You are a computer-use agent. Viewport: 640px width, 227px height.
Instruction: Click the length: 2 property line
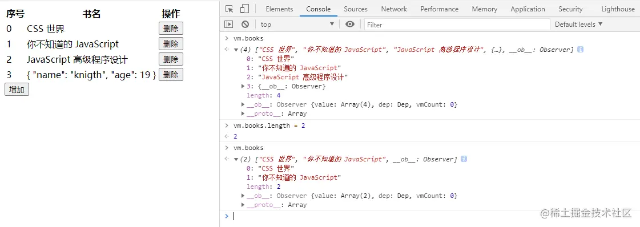click(263, 187)
